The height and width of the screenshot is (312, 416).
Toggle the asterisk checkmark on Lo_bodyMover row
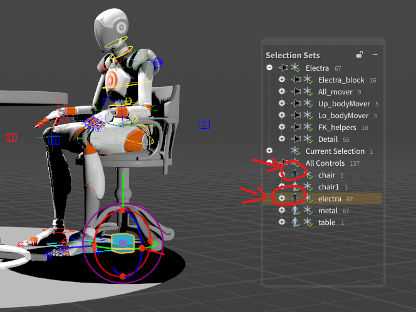308,116
